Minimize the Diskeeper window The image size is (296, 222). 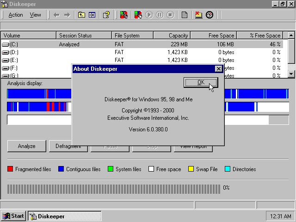[275, 4]
